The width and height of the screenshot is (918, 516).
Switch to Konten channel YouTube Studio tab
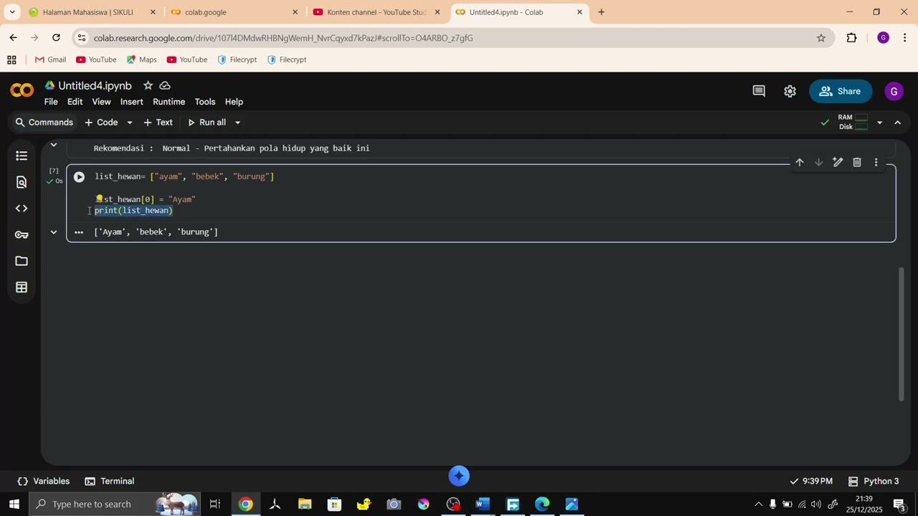pos(377,12)
